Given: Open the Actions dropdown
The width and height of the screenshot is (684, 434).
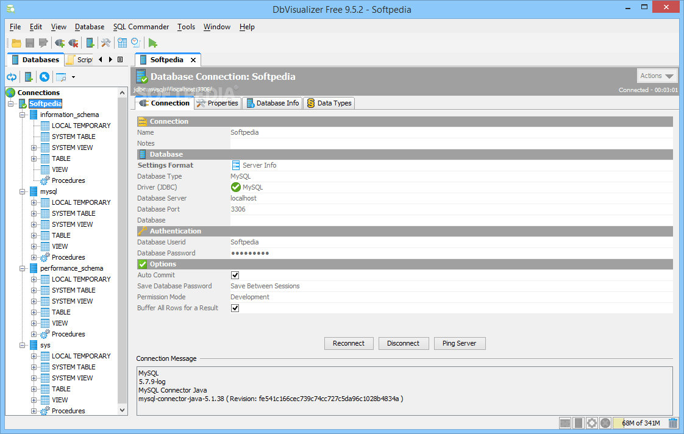Looking at the screenshot, I should coord(657,76).
